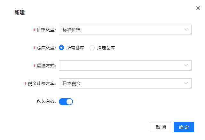The height and width of the screenshot is (140, 205).
Task: Click the 所有仓库 option text
Action: pyautogui.click(x=75, y=48)
